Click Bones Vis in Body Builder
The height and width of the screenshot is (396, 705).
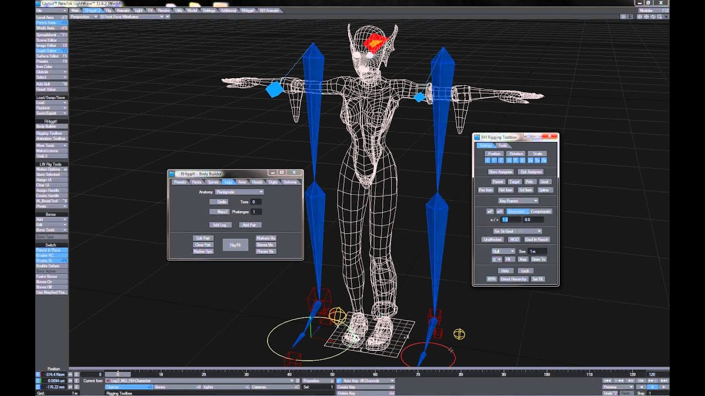click(x=265, y=245)
